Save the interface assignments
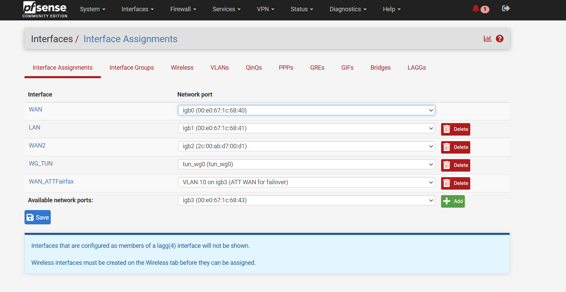566x292 pixels. click(37, 217)
